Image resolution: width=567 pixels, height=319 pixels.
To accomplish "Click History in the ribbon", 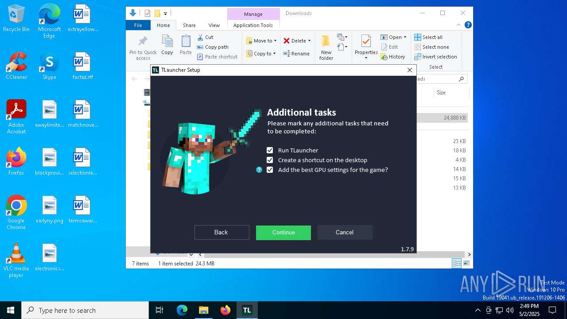I will pyautogui.click(x=393, y=57).
